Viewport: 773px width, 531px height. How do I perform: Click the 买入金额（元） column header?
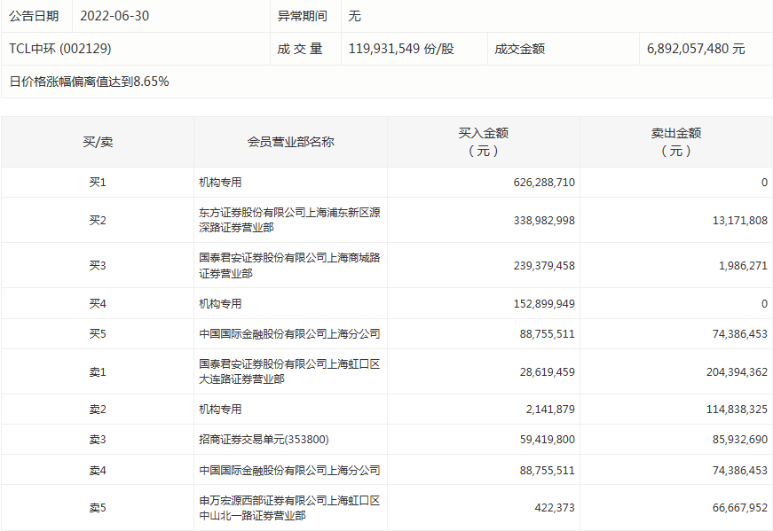[x=483, y=142]
